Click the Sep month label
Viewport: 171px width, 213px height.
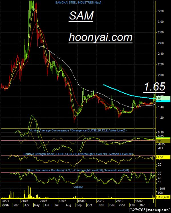(x=79, y=205)
